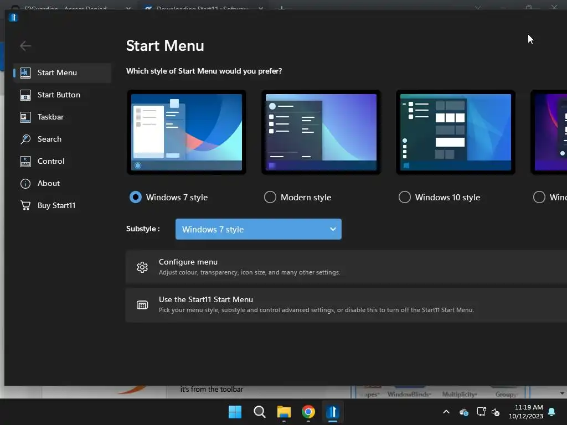Choose the Windows 7 style preview thumbnail

187,132
